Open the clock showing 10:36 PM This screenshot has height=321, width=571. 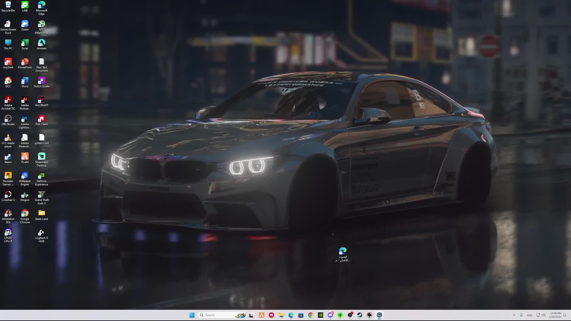click(555, 315)
